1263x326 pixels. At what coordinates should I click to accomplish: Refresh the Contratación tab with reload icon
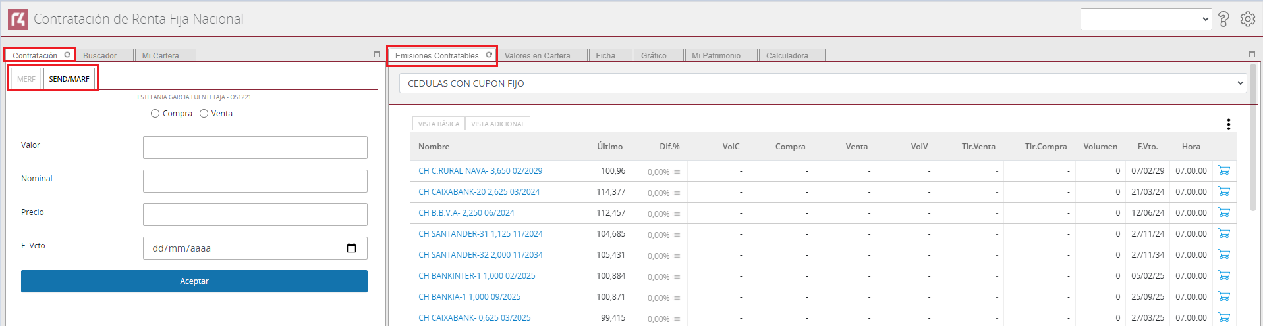click(67, 55)
